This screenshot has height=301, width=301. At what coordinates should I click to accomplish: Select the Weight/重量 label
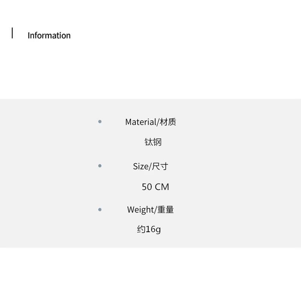point(150,210)
